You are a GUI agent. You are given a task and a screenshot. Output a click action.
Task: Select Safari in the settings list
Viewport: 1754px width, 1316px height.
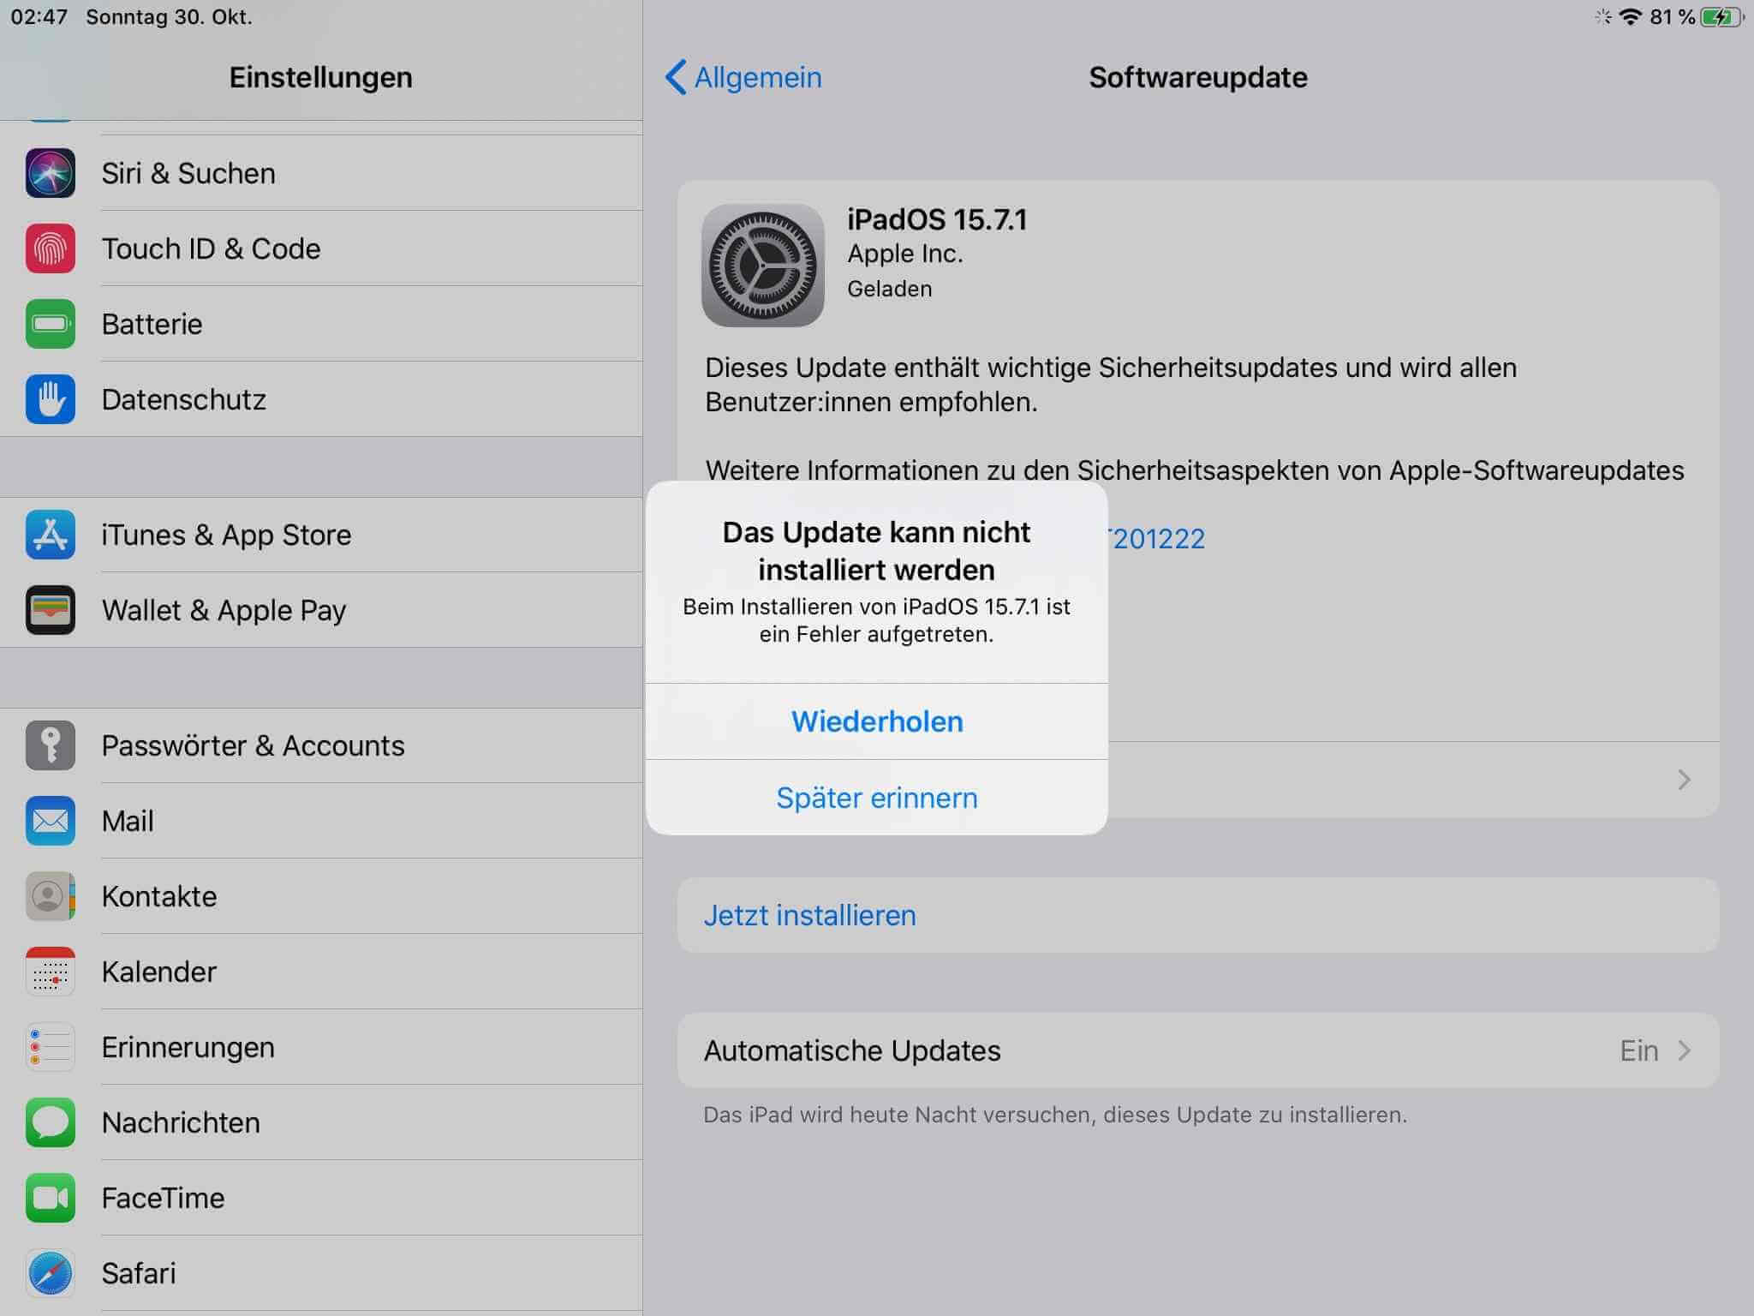coord(321,1273)
